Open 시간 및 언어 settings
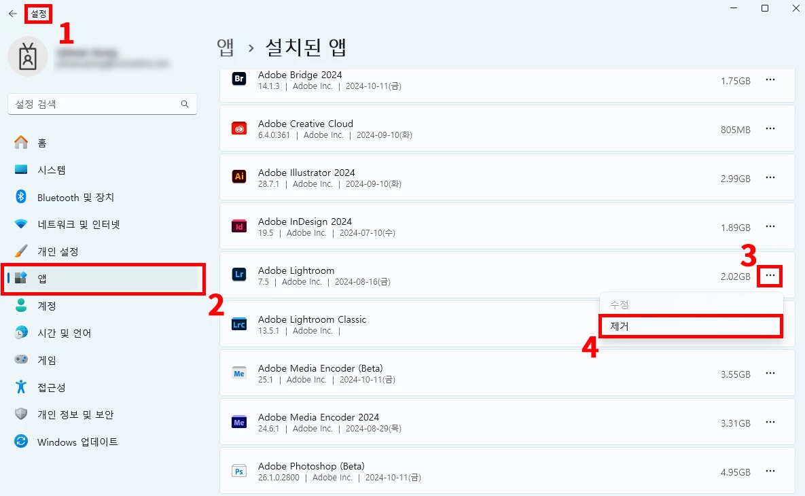Image resolution: width=805 pixels, height=496 pixels. [x=103, y=333]
